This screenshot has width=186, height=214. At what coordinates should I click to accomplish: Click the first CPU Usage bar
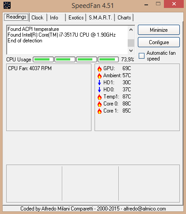43,60
